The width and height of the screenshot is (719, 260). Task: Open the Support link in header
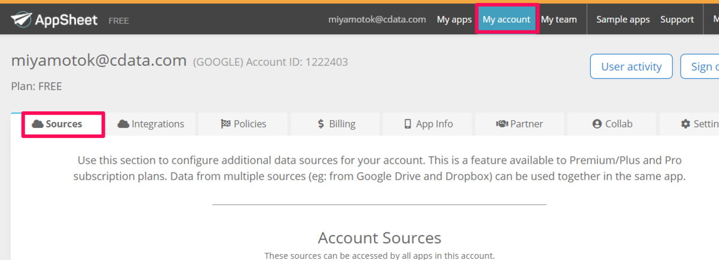(677, 19)
